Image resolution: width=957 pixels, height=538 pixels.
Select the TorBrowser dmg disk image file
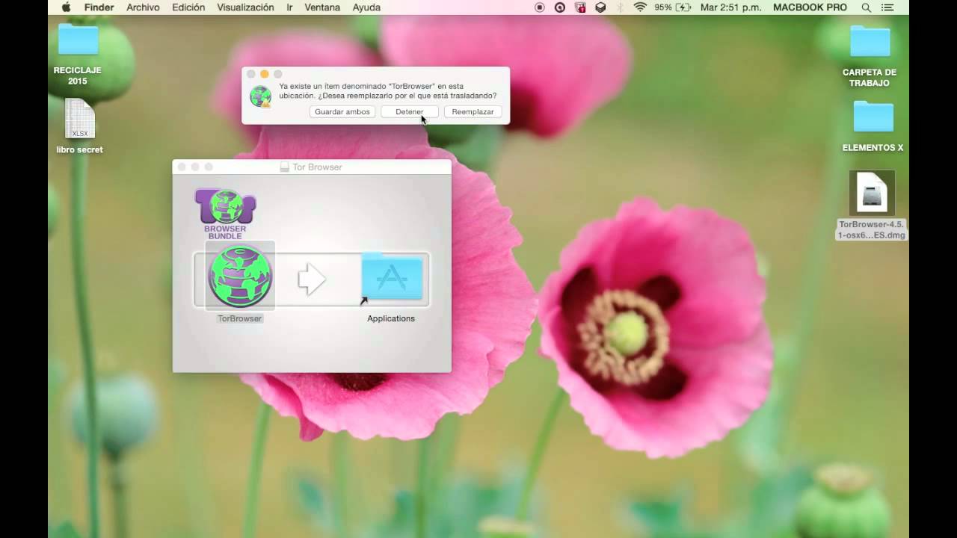(872, 193)
